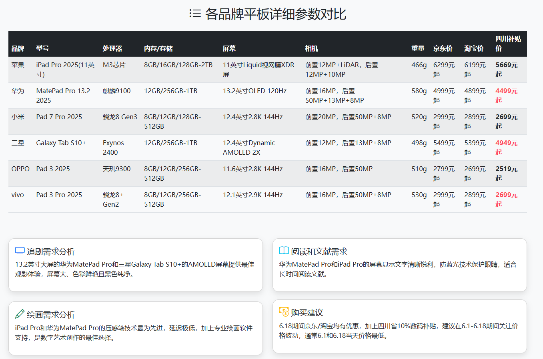Viewport: 543px width, 359px height.
Task: Click the 重量 column header
Action: click(x=418, y=48)
